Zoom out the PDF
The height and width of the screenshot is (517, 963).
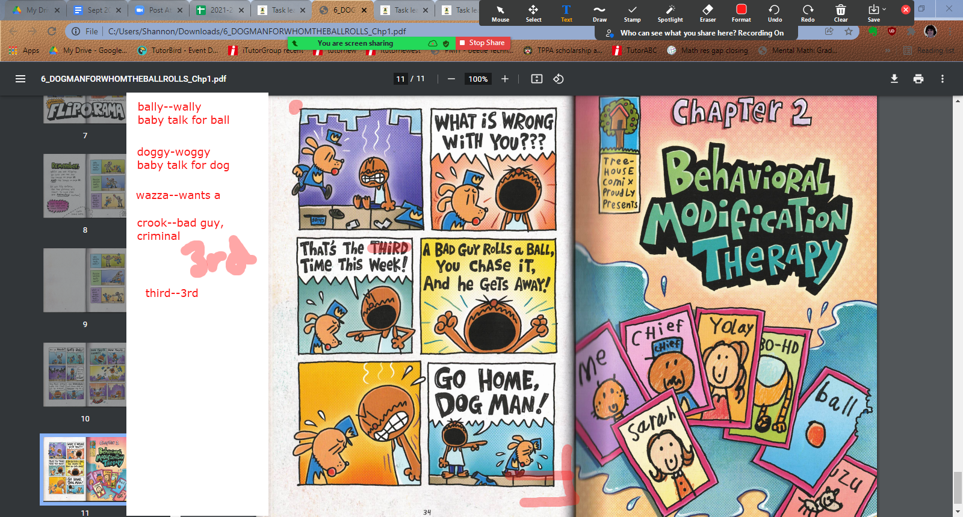tap(451, 79)
